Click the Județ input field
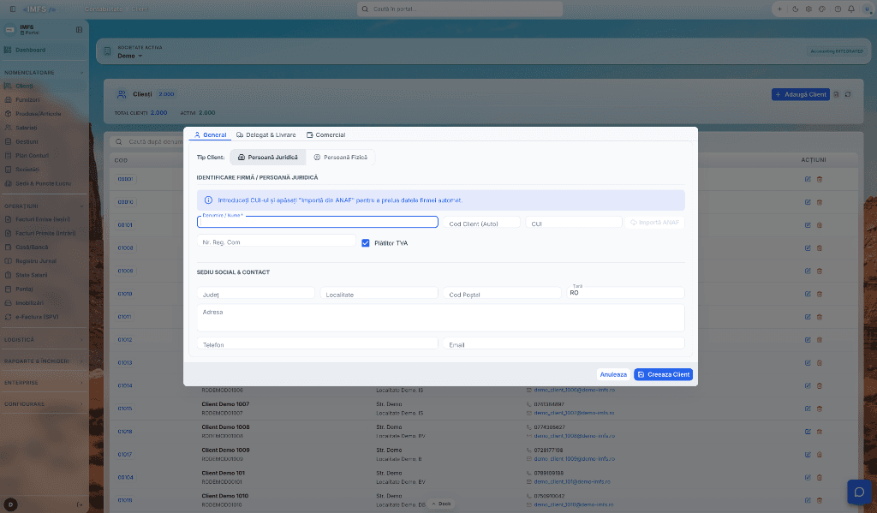 [x=255, y=294]
